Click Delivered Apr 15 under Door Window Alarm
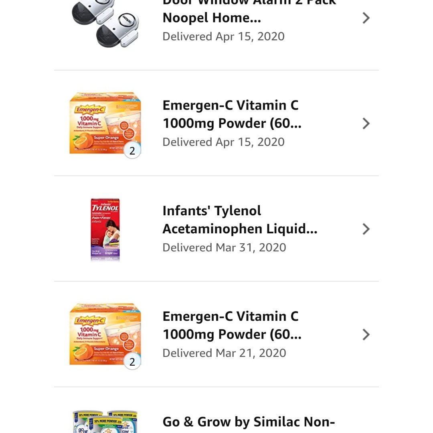Image resolution: width=433 pixels, height=433 pixels. (223, 36)
